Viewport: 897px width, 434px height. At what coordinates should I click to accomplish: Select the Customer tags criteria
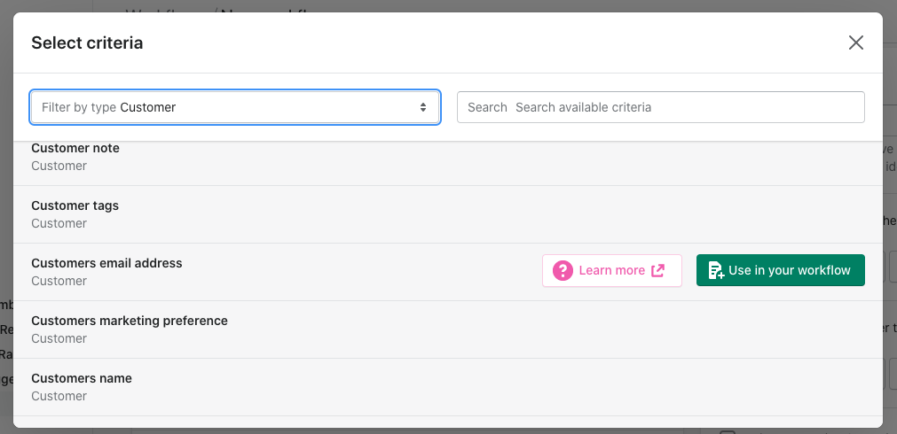point(448,214)
